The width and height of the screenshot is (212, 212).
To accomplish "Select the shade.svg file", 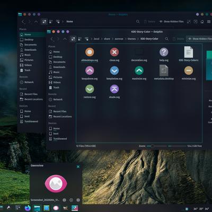I will click(x=114, y=91).
